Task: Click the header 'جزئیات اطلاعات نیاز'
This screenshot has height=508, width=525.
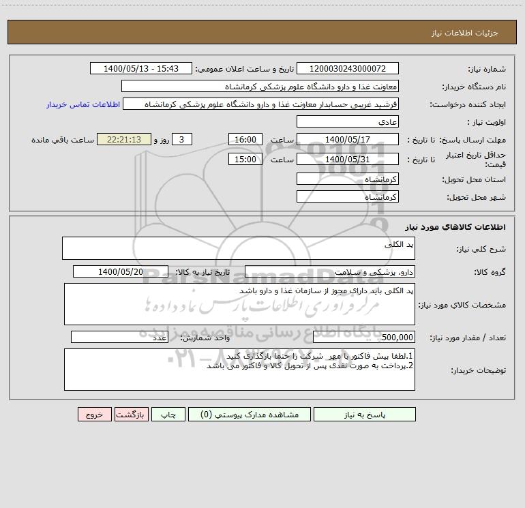Action: (x=465, y=33)
